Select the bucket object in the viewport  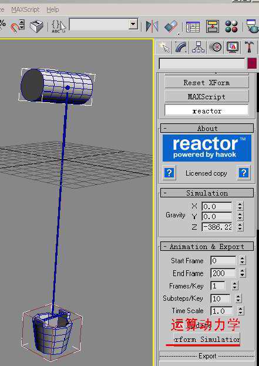52,333
